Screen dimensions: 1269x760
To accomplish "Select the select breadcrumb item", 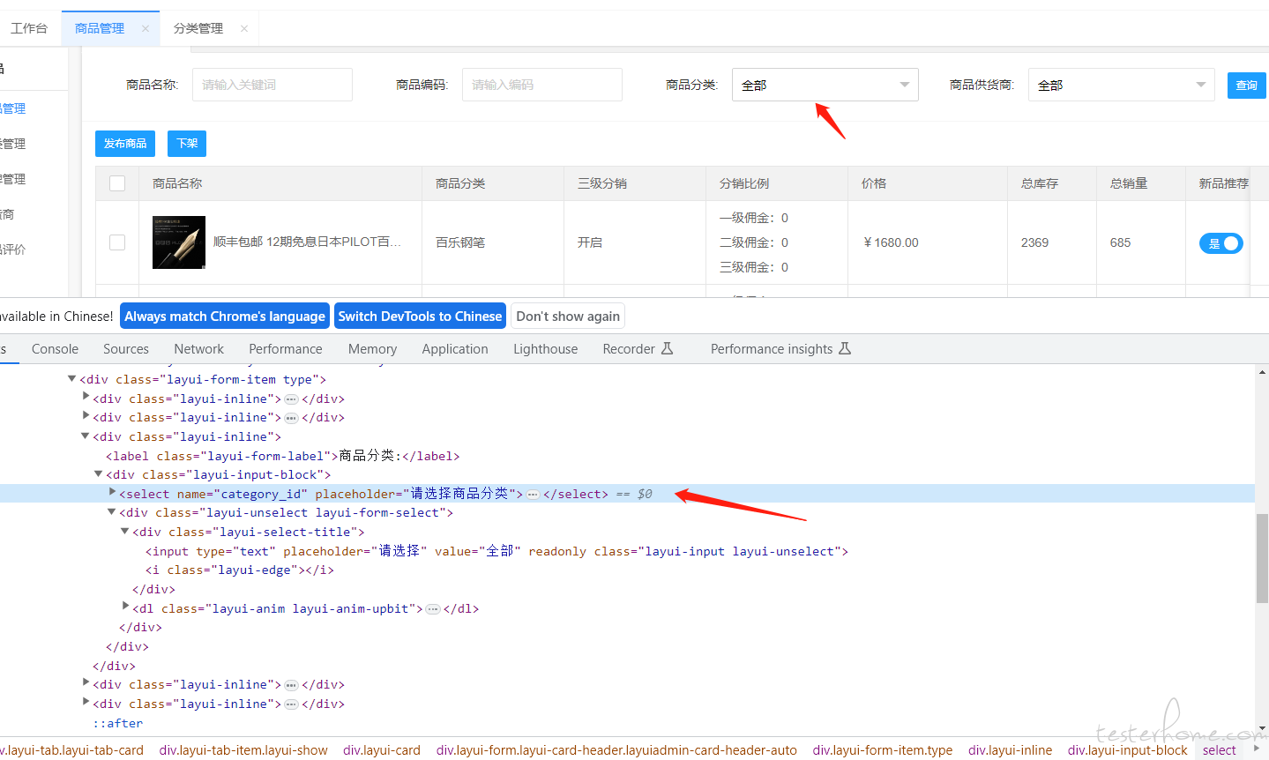I will [1220, 750].
